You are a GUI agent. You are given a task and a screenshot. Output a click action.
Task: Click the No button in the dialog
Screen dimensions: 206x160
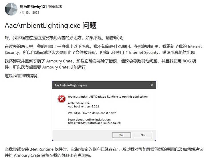click(143, 135)
